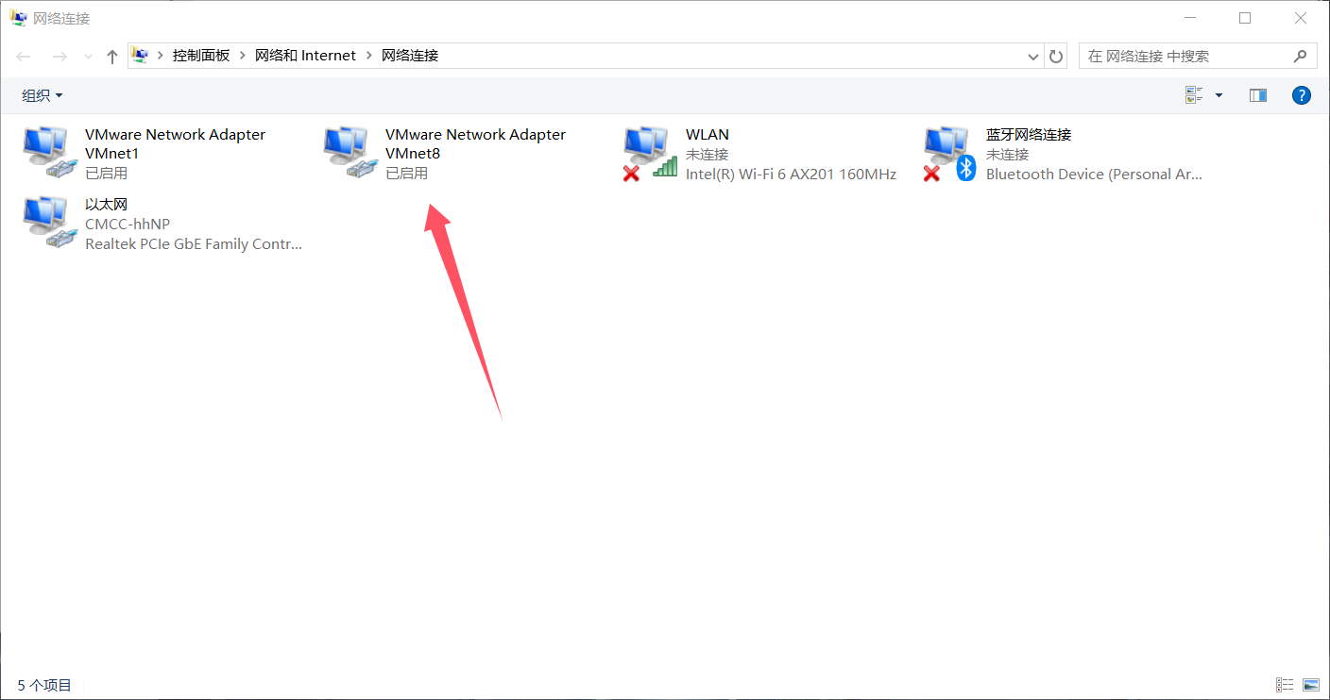Click the up one level arrow

pos(112,57)
